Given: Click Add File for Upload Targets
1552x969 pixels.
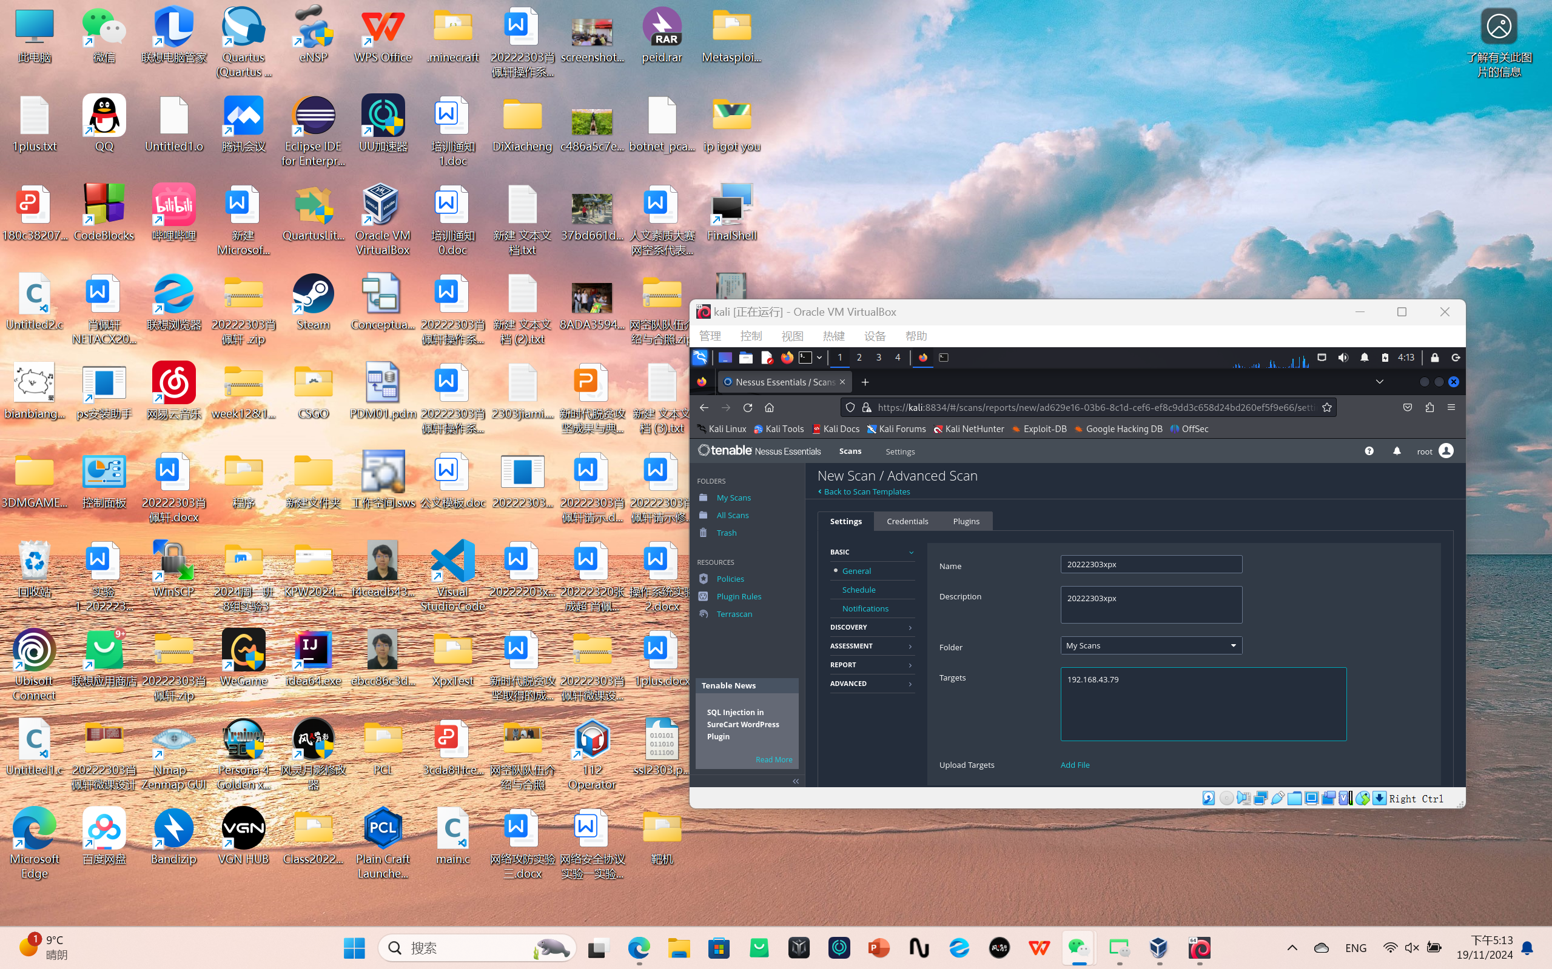Looking at the screenshot, I should pyautogui.click(x=1075, y=765).
